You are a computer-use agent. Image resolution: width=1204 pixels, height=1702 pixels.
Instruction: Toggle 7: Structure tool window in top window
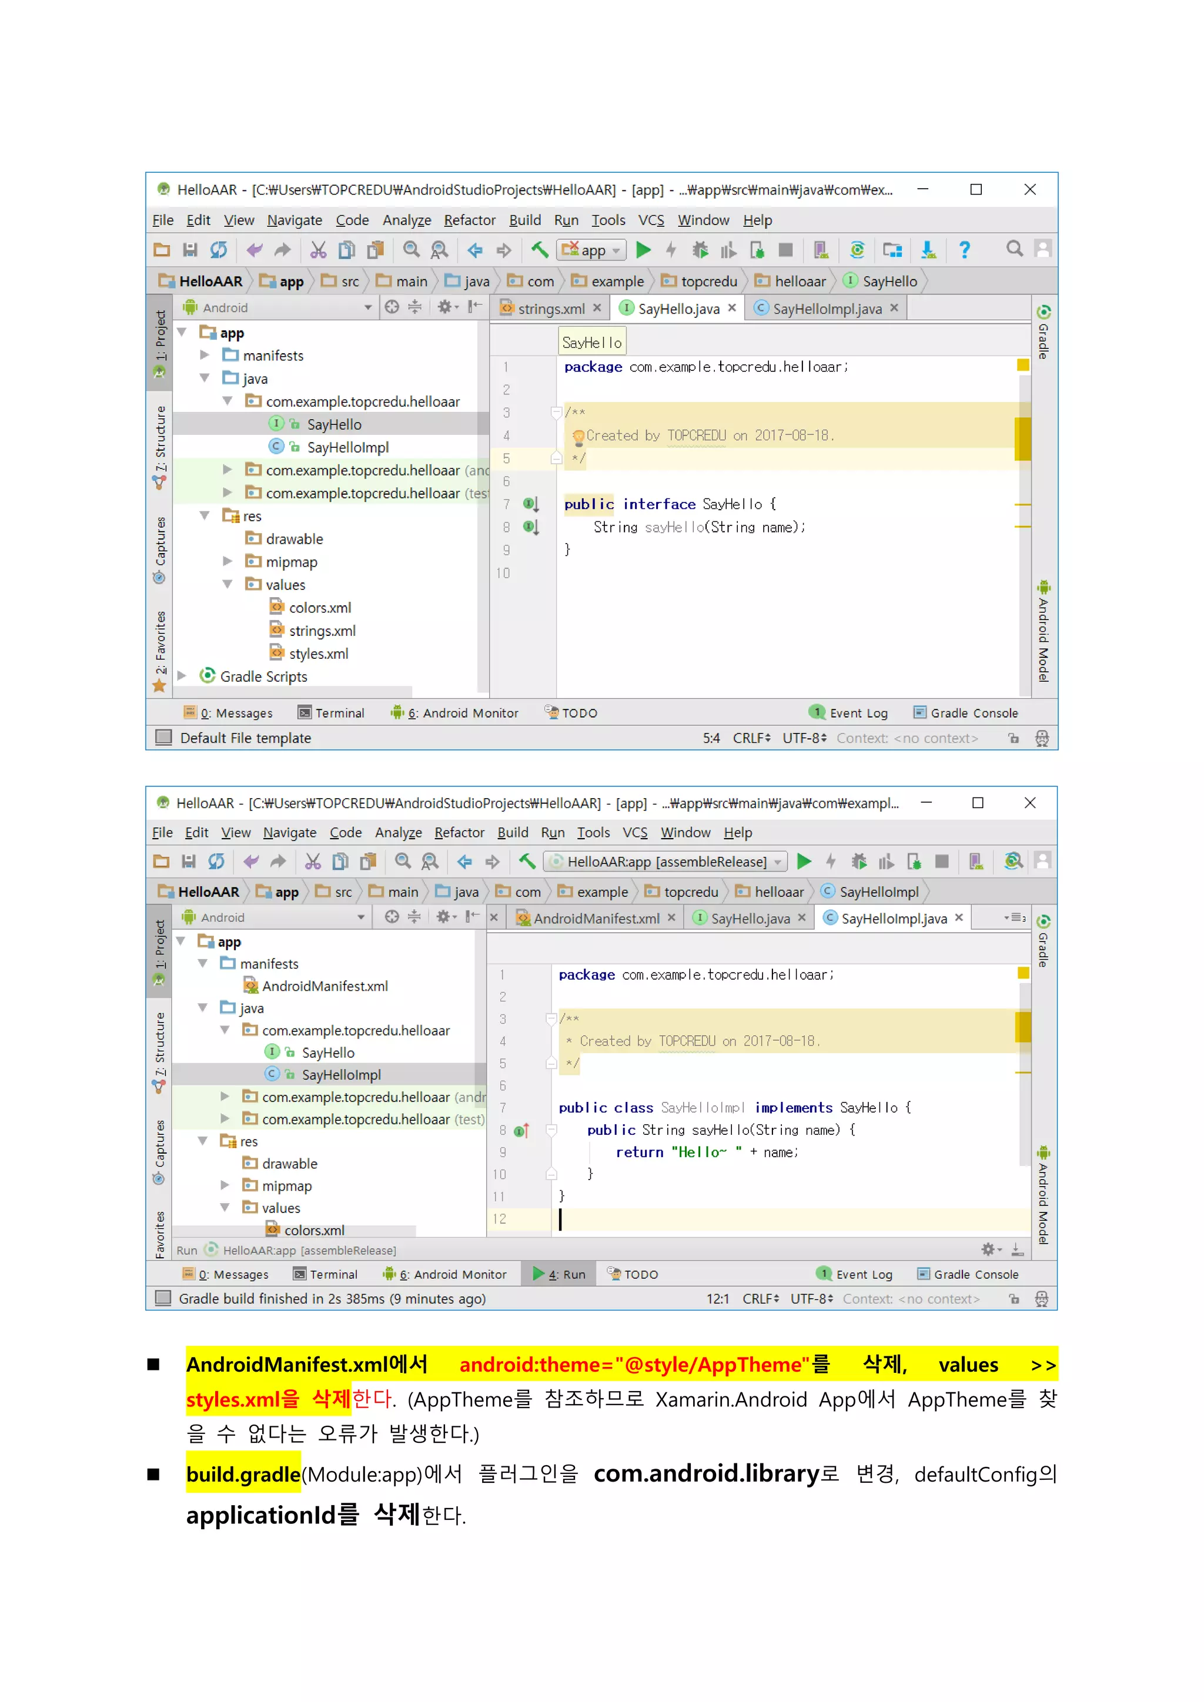pos(159,447)
